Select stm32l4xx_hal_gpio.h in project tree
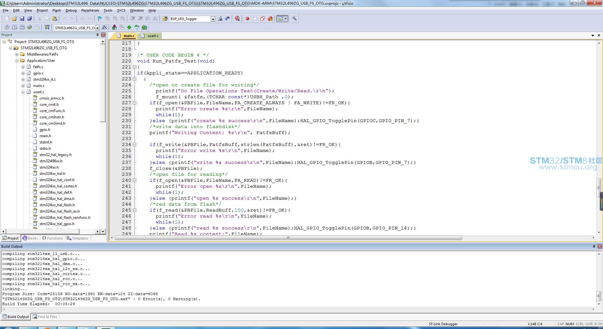 click(57, 224)
